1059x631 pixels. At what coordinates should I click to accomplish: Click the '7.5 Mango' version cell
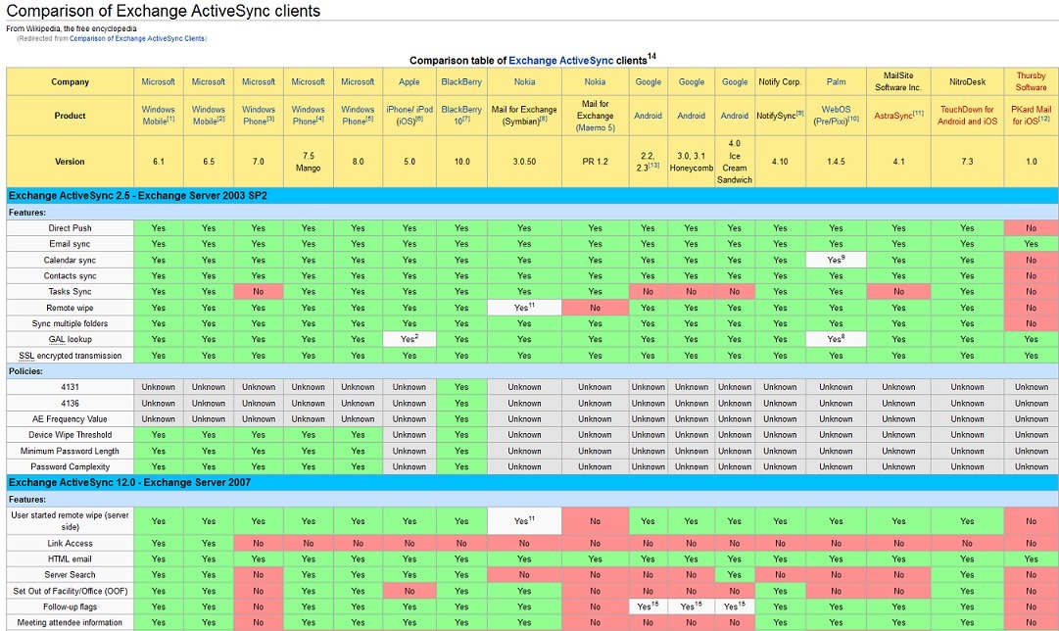click(x=308, y=162)
